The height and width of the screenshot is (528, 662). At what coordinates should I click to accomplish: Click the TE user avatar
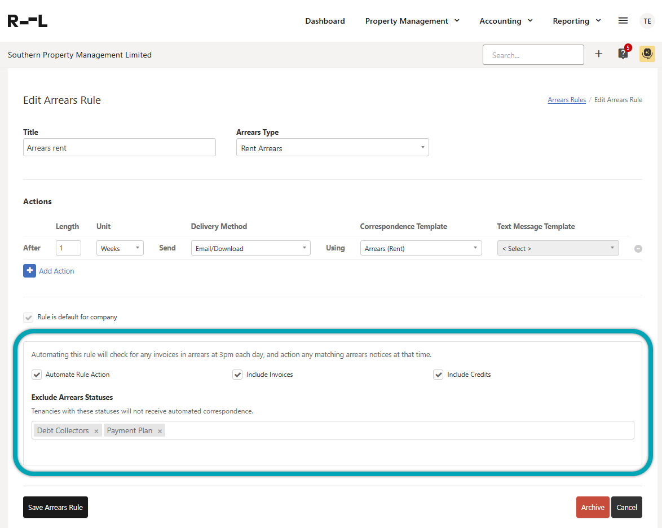647,21
